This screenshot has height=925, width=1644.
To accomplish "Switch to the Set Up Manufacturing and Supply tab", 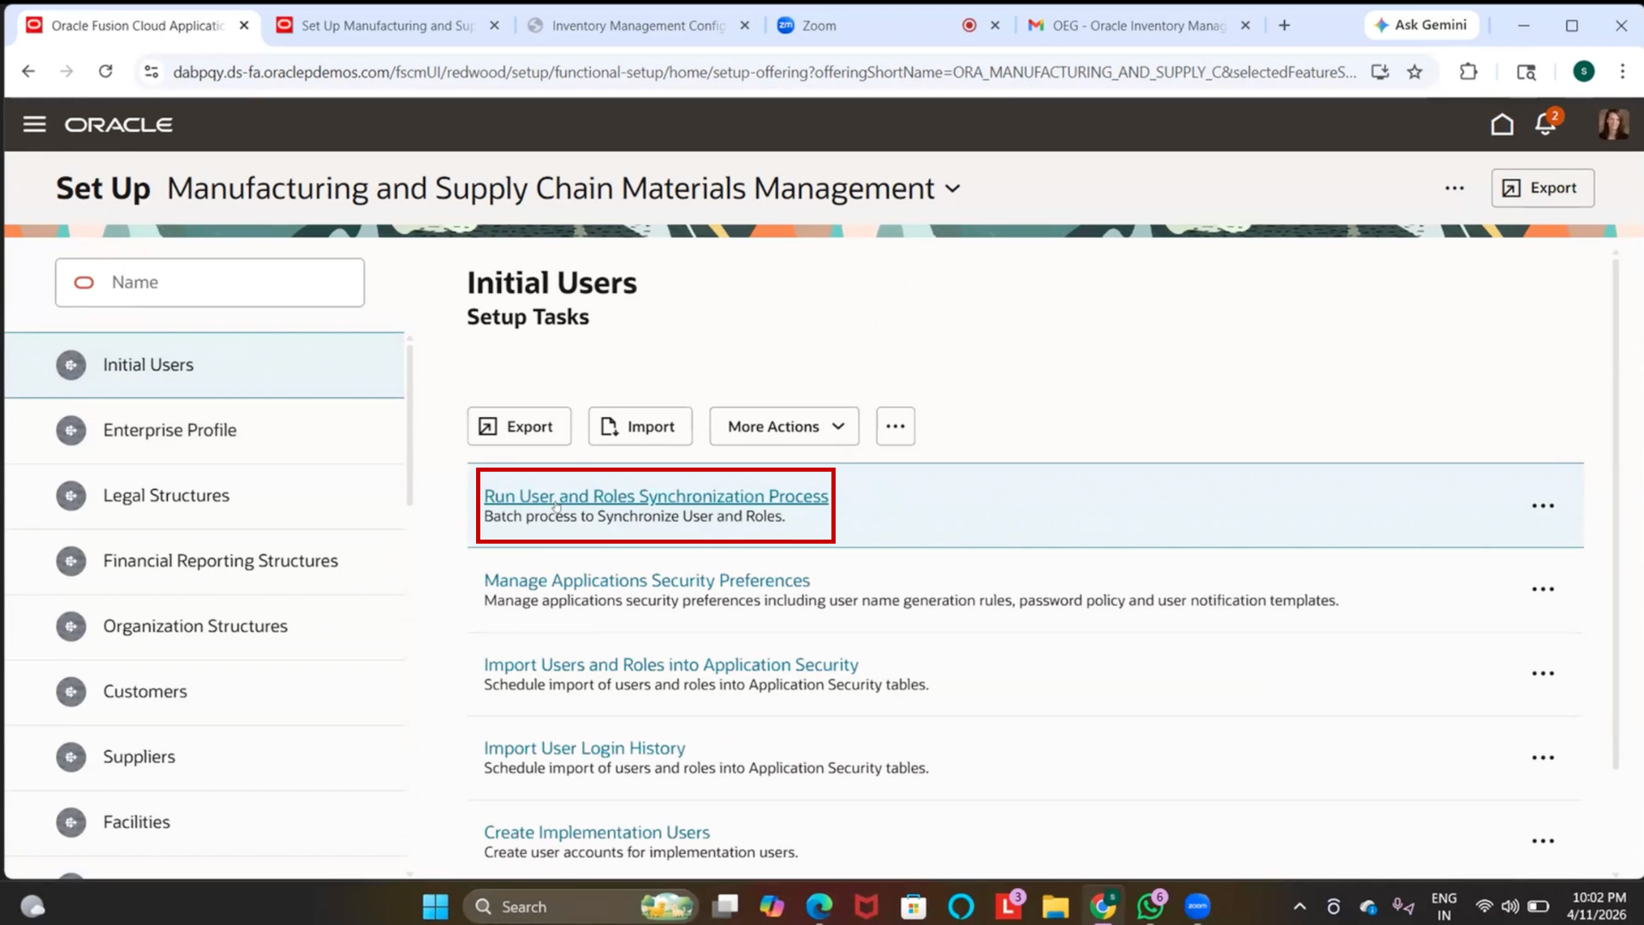I will tap(387, 26).
